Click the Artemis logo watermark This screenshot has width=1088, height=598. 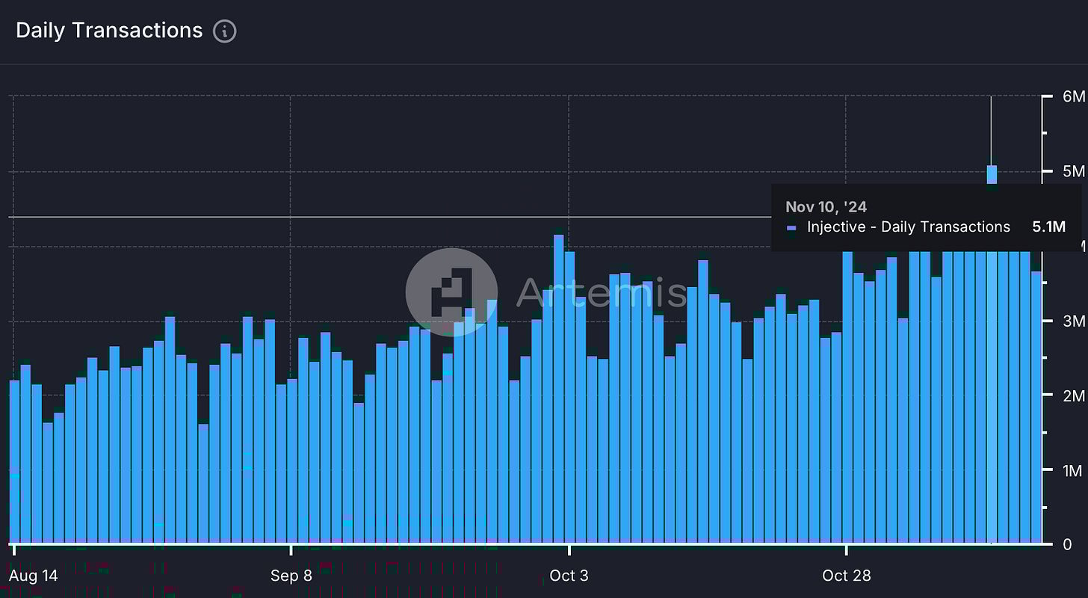[x=451, y=292]
